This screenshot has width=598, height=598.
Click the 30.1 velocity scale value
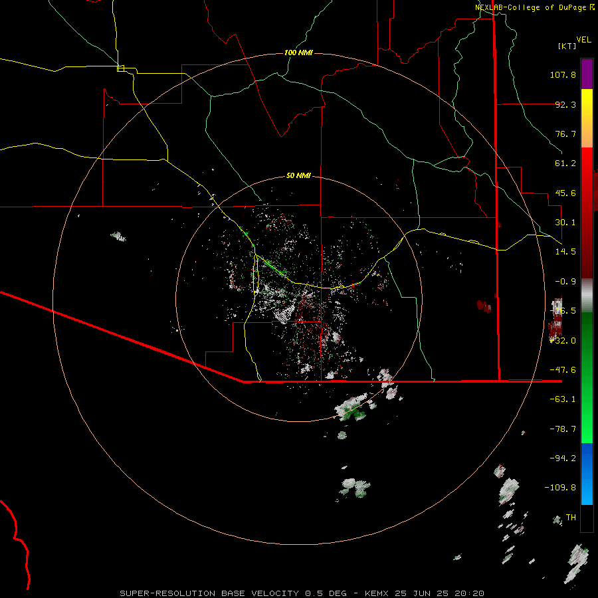(x=565, y=223)
